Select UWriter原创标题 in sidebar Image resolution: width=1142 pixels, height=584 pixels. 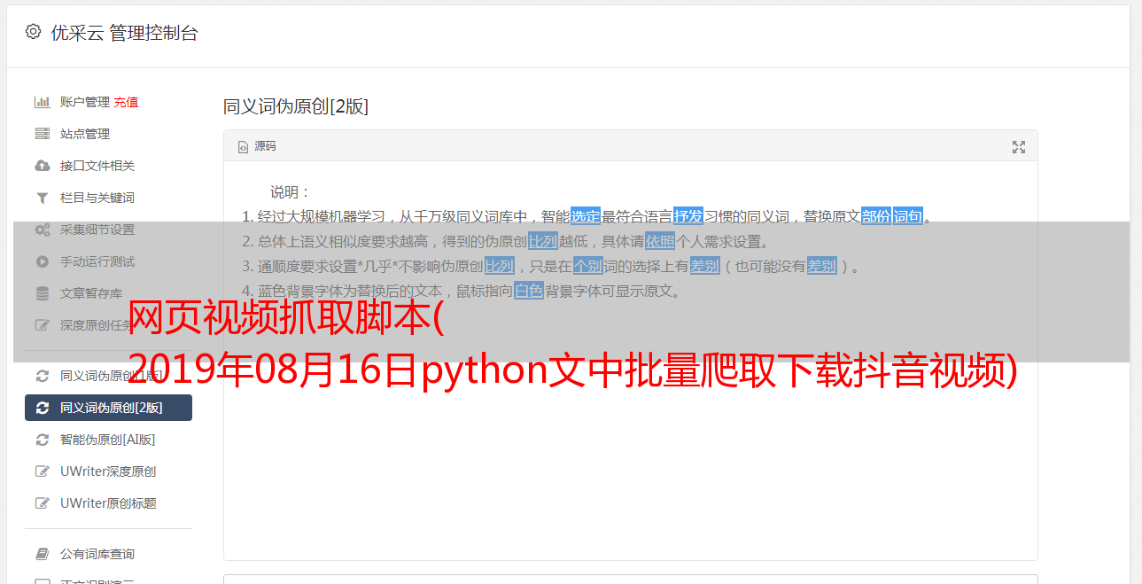coord(108,503)
